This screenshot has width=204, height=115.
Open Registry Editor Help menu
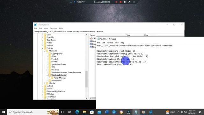(61, 28)
